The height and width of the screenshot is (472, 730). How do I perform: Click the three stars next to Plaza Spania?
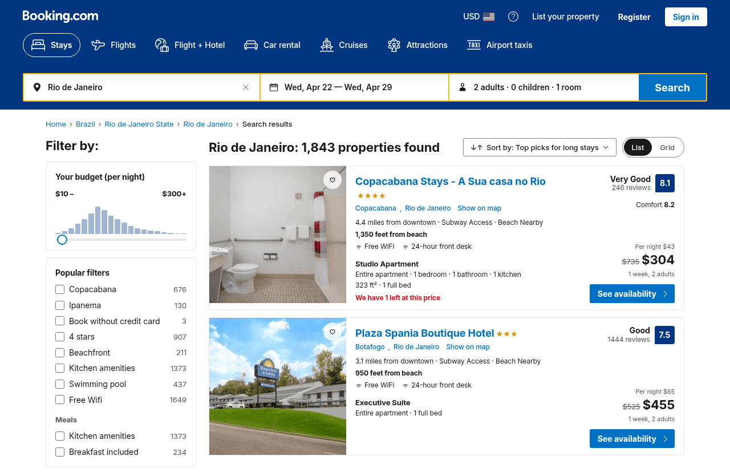(507, 334)
